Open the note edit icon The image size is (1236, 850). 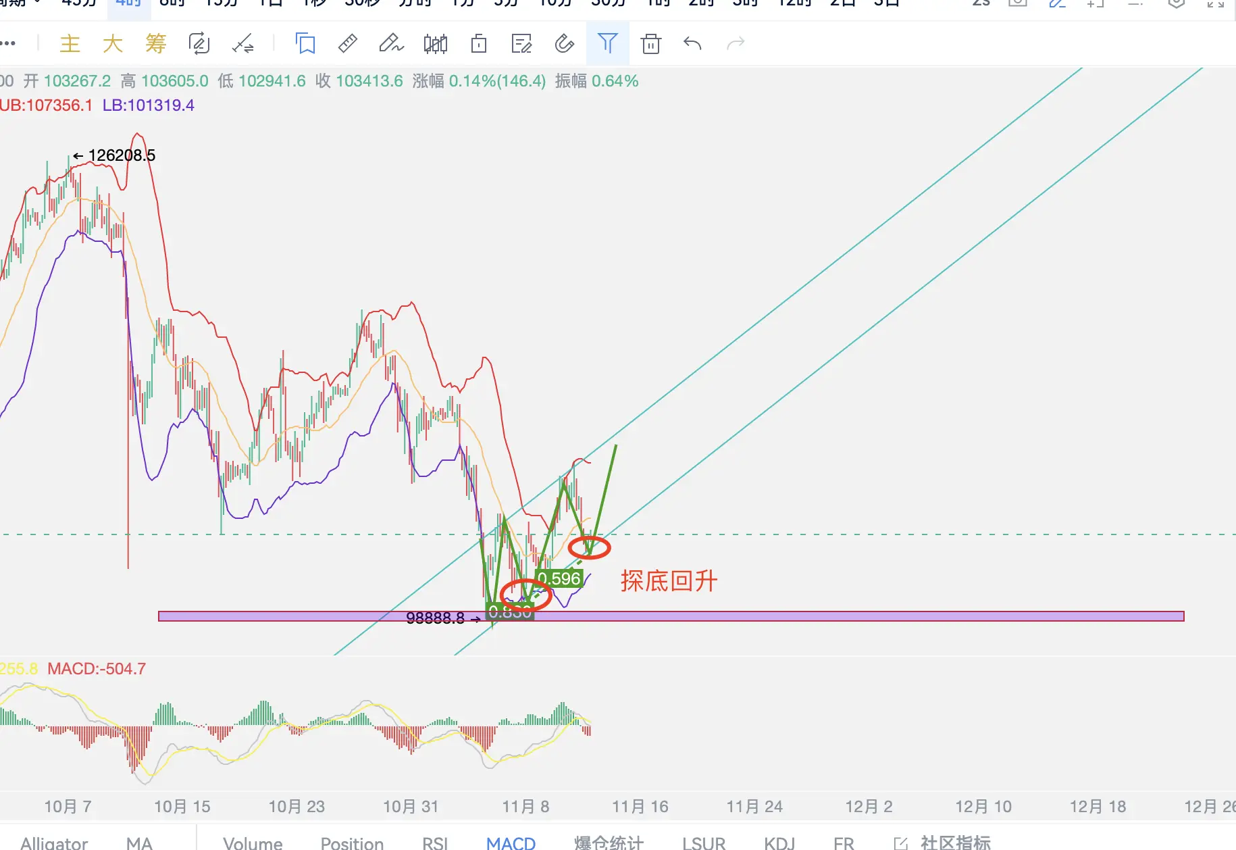[521, 44]
